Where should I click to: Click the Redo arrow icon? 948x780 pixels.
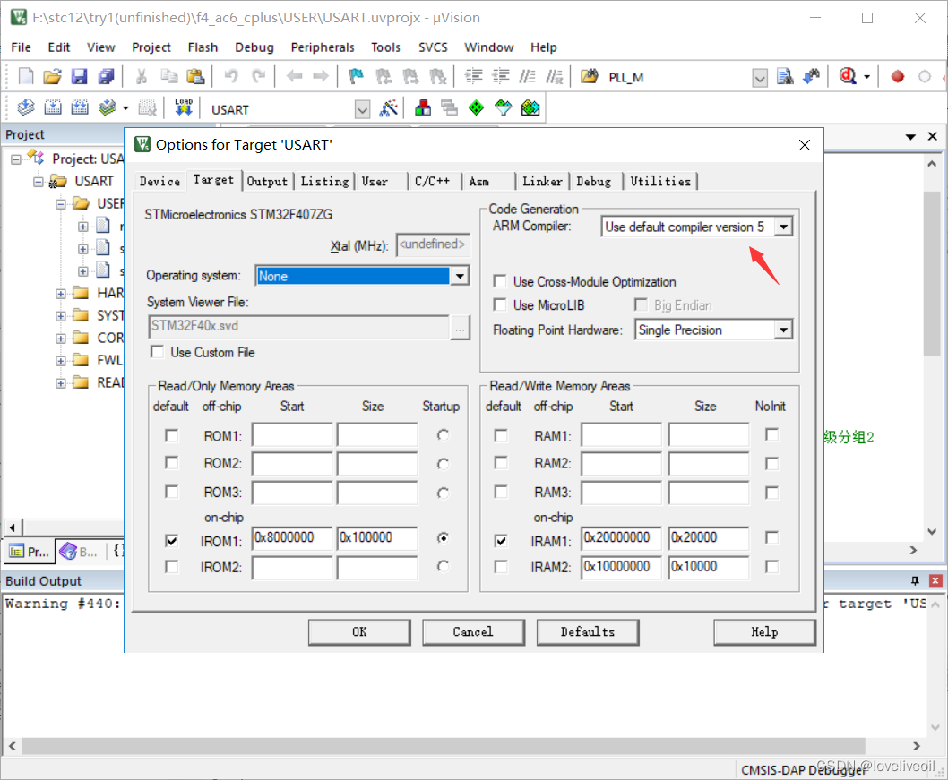point(258,77)
